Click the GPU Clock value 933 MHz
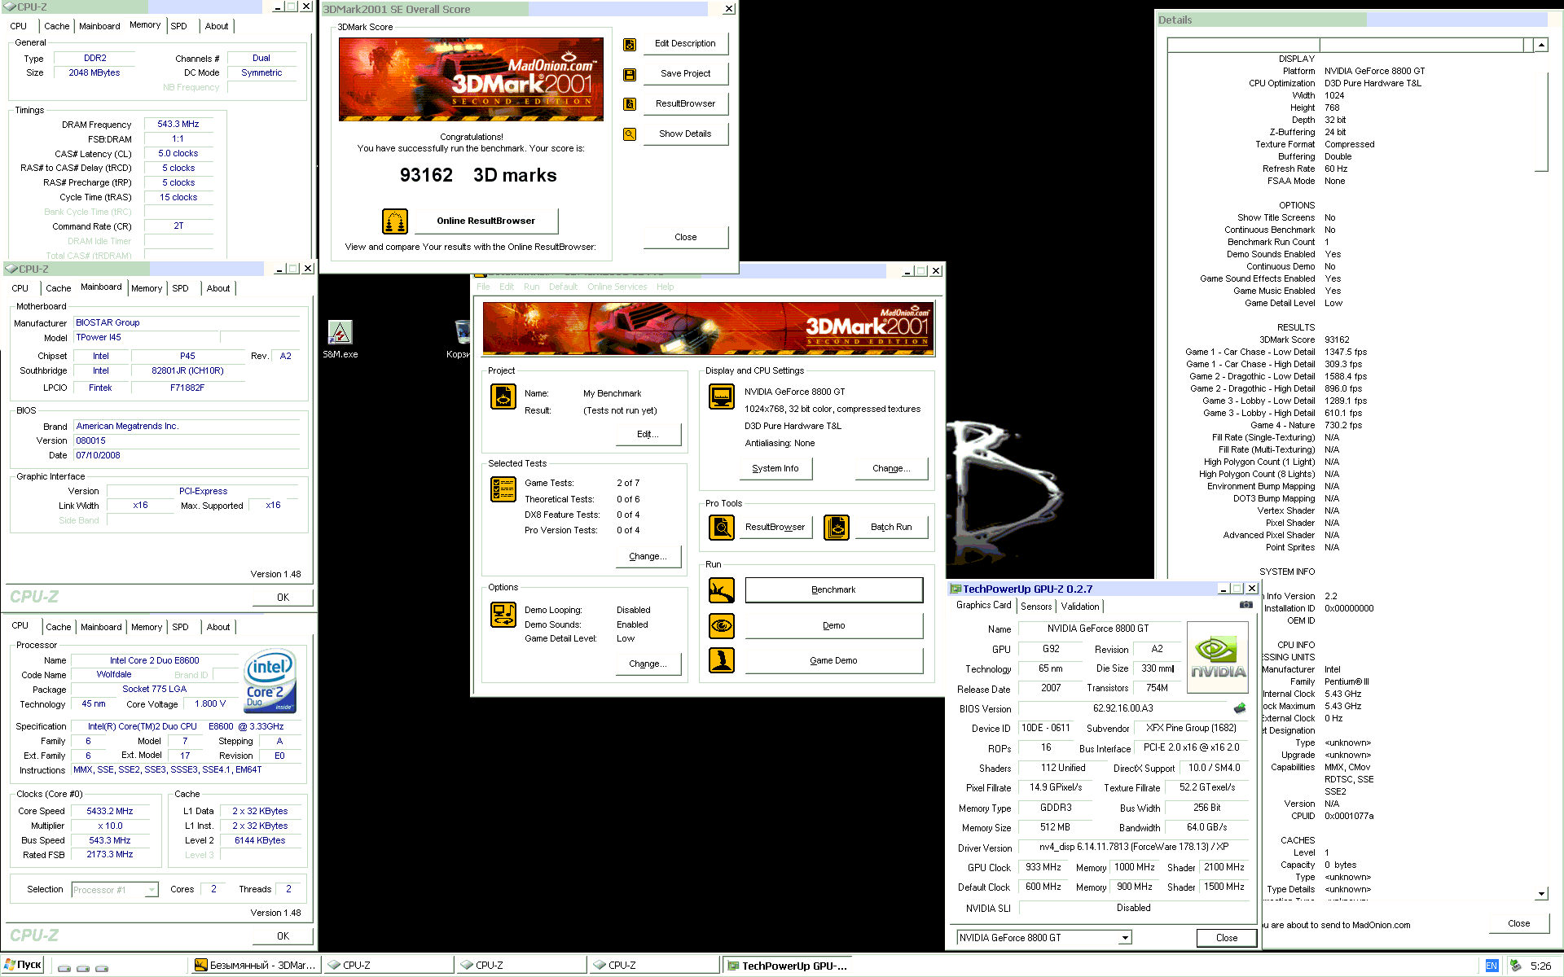Image resolution: width=1564 pixels, height=977 pixels. pyautogui.click(x=1043, y=867)
